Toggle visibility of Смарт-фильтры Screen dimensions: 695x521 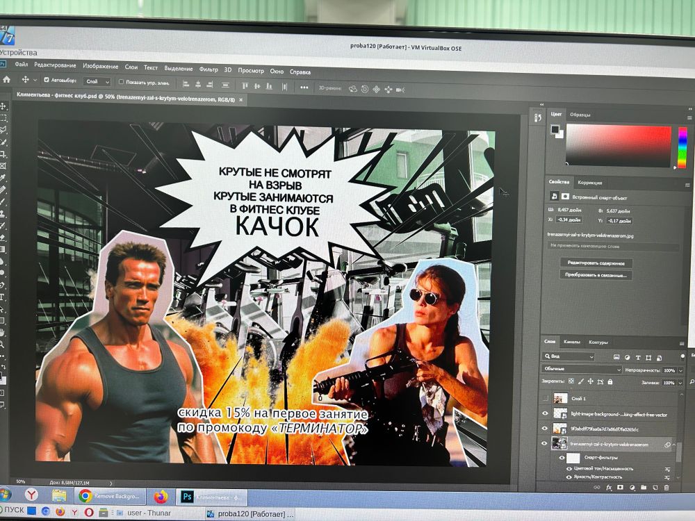(562, 458)
